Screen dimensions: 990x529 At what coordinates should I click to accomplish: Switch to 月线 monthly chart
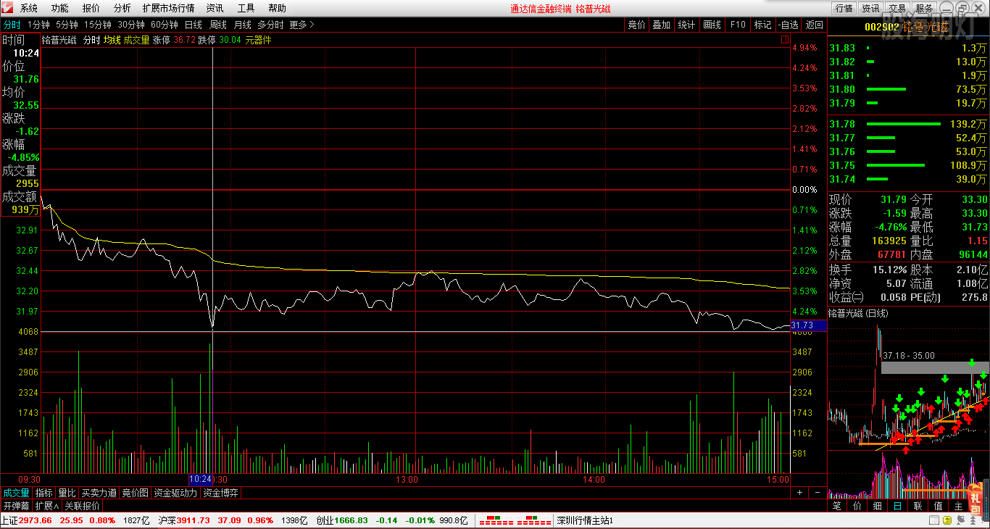click(243, 25)
